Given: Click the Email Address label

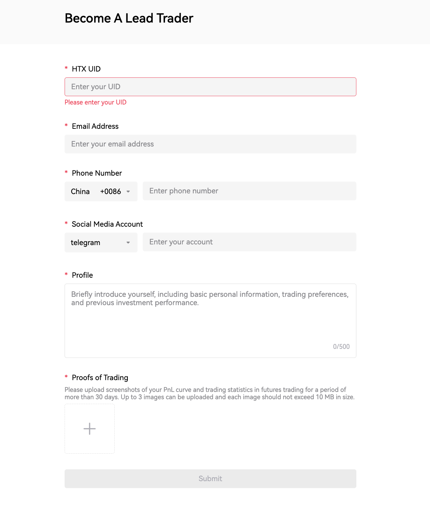Looking at the screenshot, I should click(x=95, y=126).
